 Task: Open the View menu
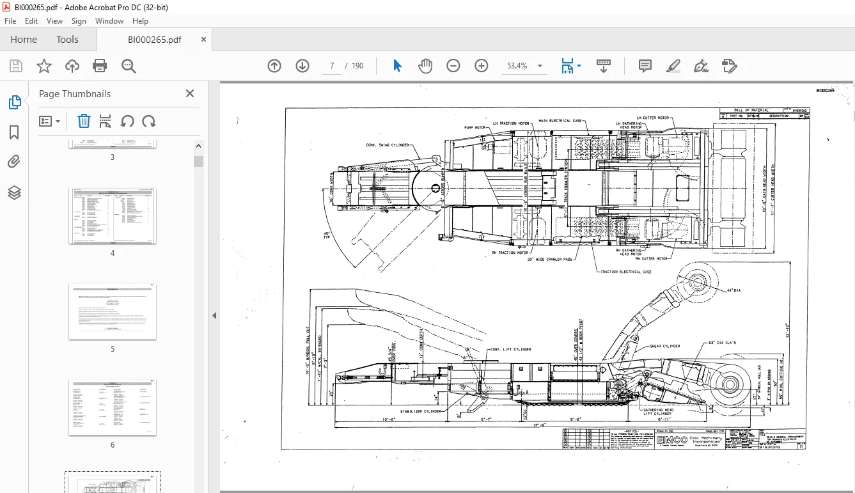(x=55, y=21)
